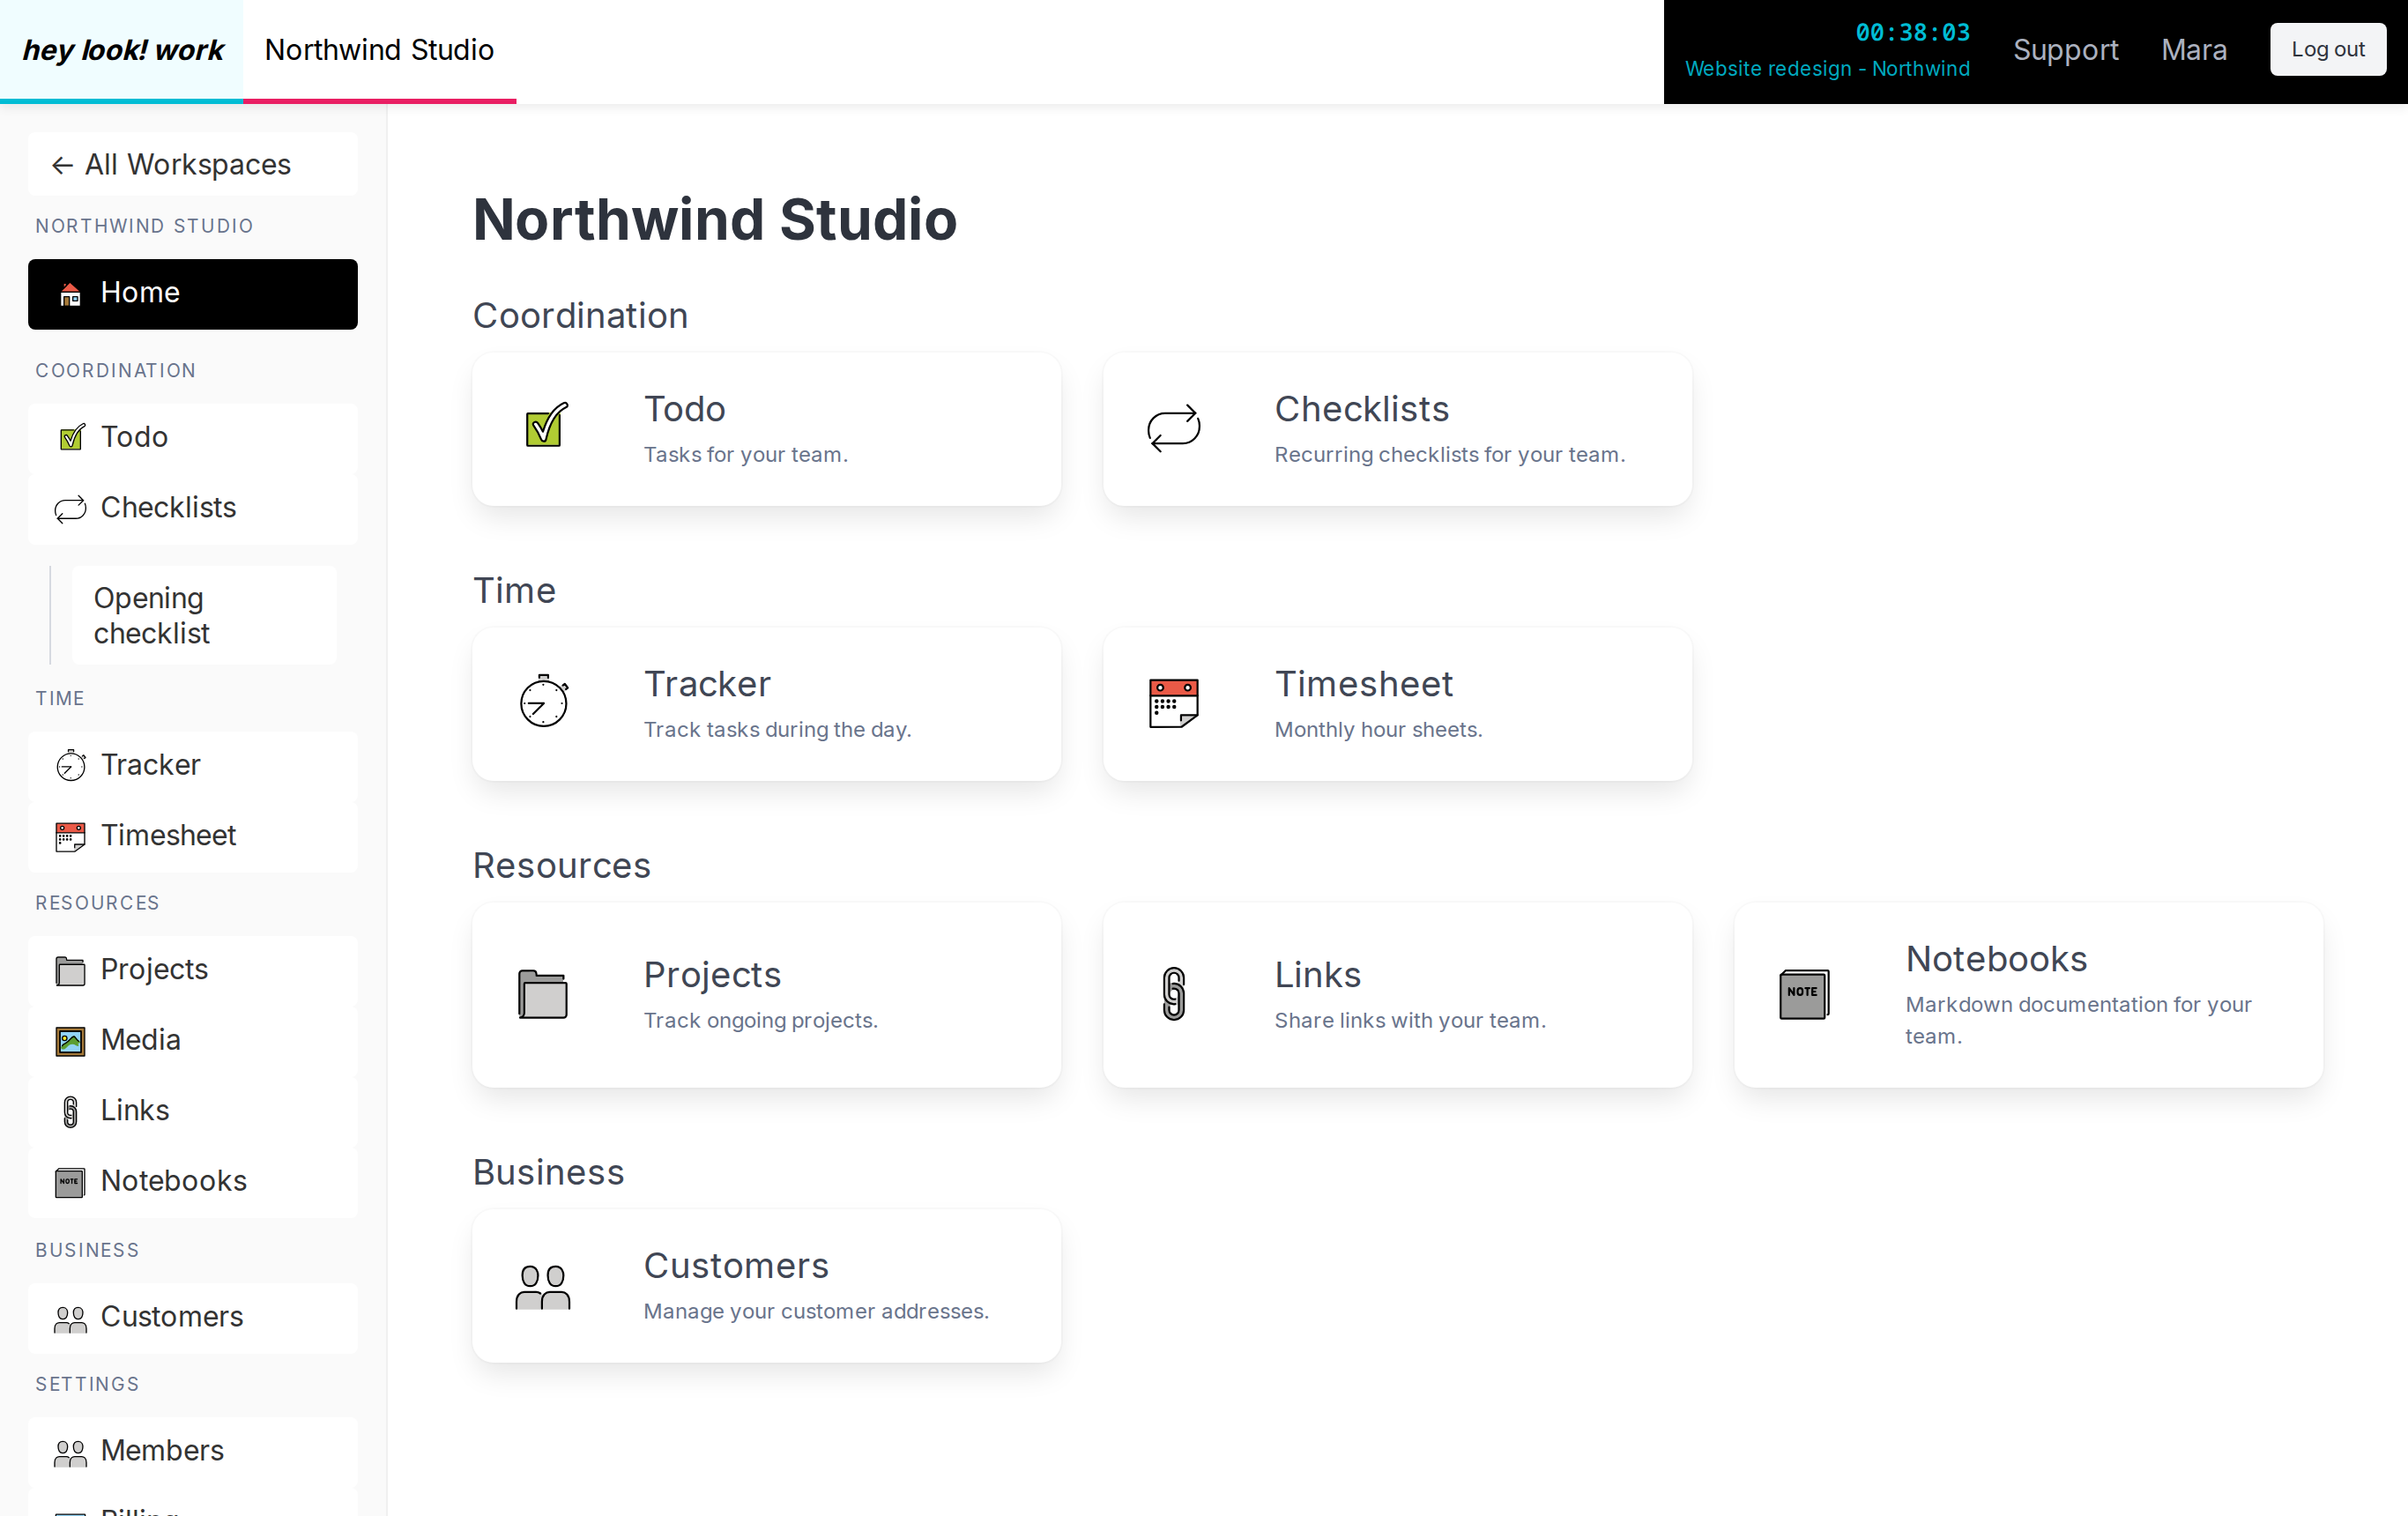Click the two-people icon on Customers card

pos(543,1287)
